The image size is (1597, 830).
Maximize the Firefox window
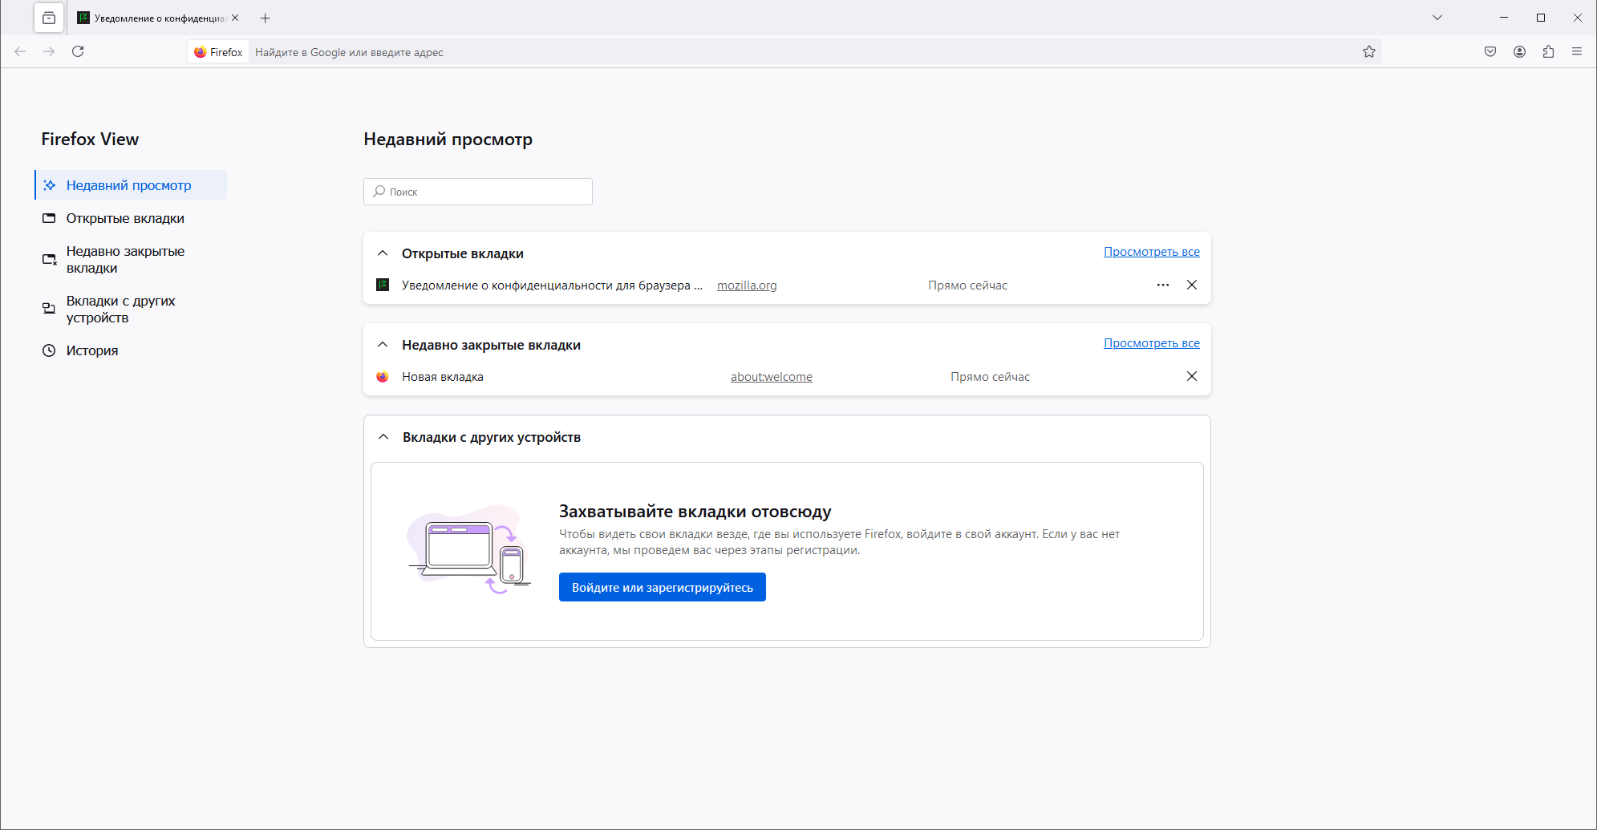(x=1541, y=18)
